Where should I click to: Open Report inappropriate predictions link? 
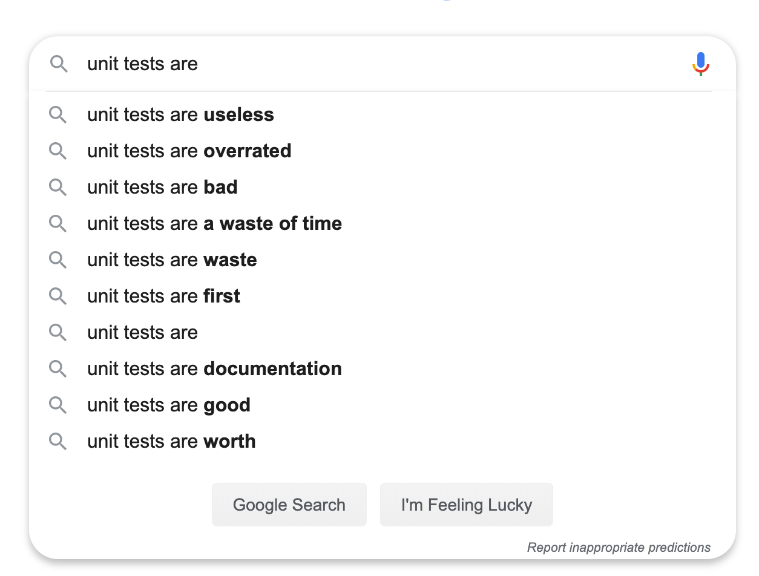coord(619,548)
